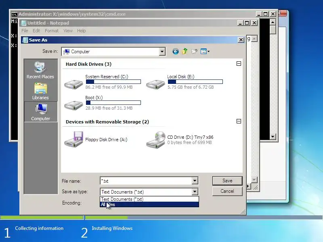The image size is (323, 242).
Task: Open Notepad View menu
Action: (x=68, y=31)
